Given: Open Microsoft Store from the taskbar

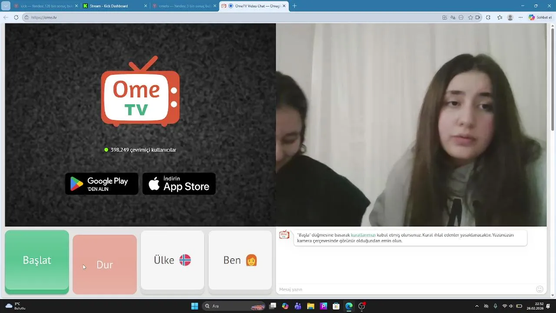Looking at the screenshot, I should tap(336, 306).
